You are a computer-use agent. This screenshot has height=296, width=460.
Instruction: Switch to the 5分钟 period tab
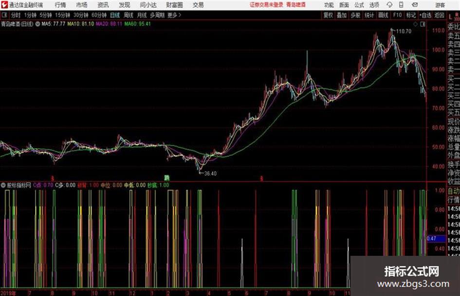(x=45, y=15)
